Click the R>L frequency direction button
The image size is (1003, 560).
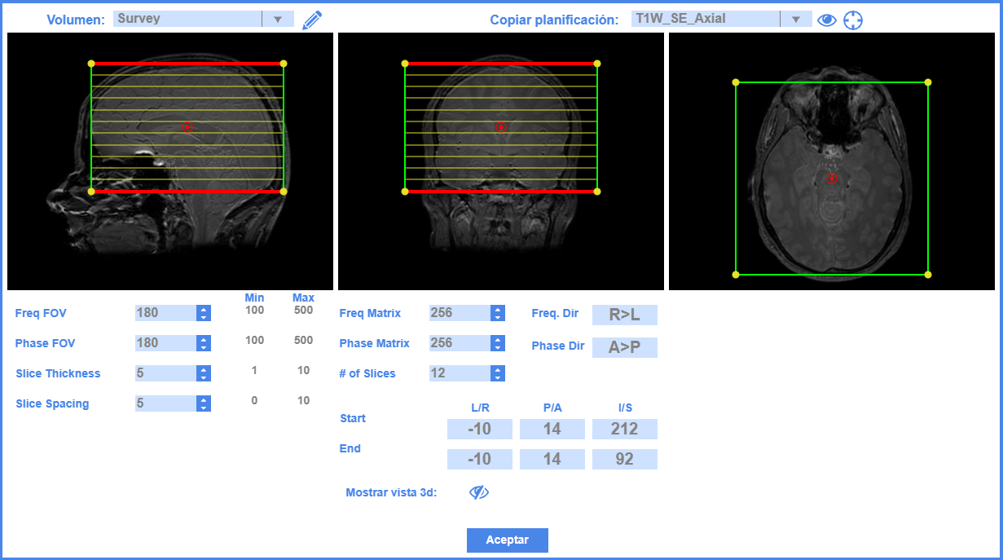[x=624, y=315]
